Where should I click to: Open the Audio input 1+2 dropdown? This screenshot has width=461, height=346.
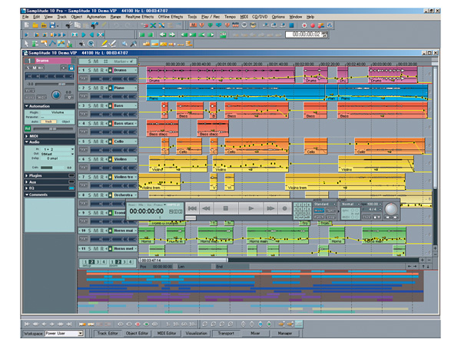pyautogui.click(x=72, y=149)
